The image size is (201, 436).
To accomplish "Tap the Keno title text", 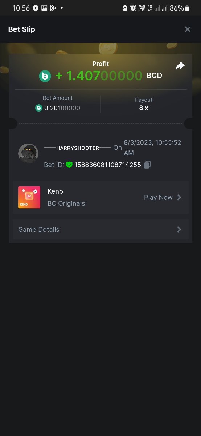I will pyautogui.click(x=55, y=191).
